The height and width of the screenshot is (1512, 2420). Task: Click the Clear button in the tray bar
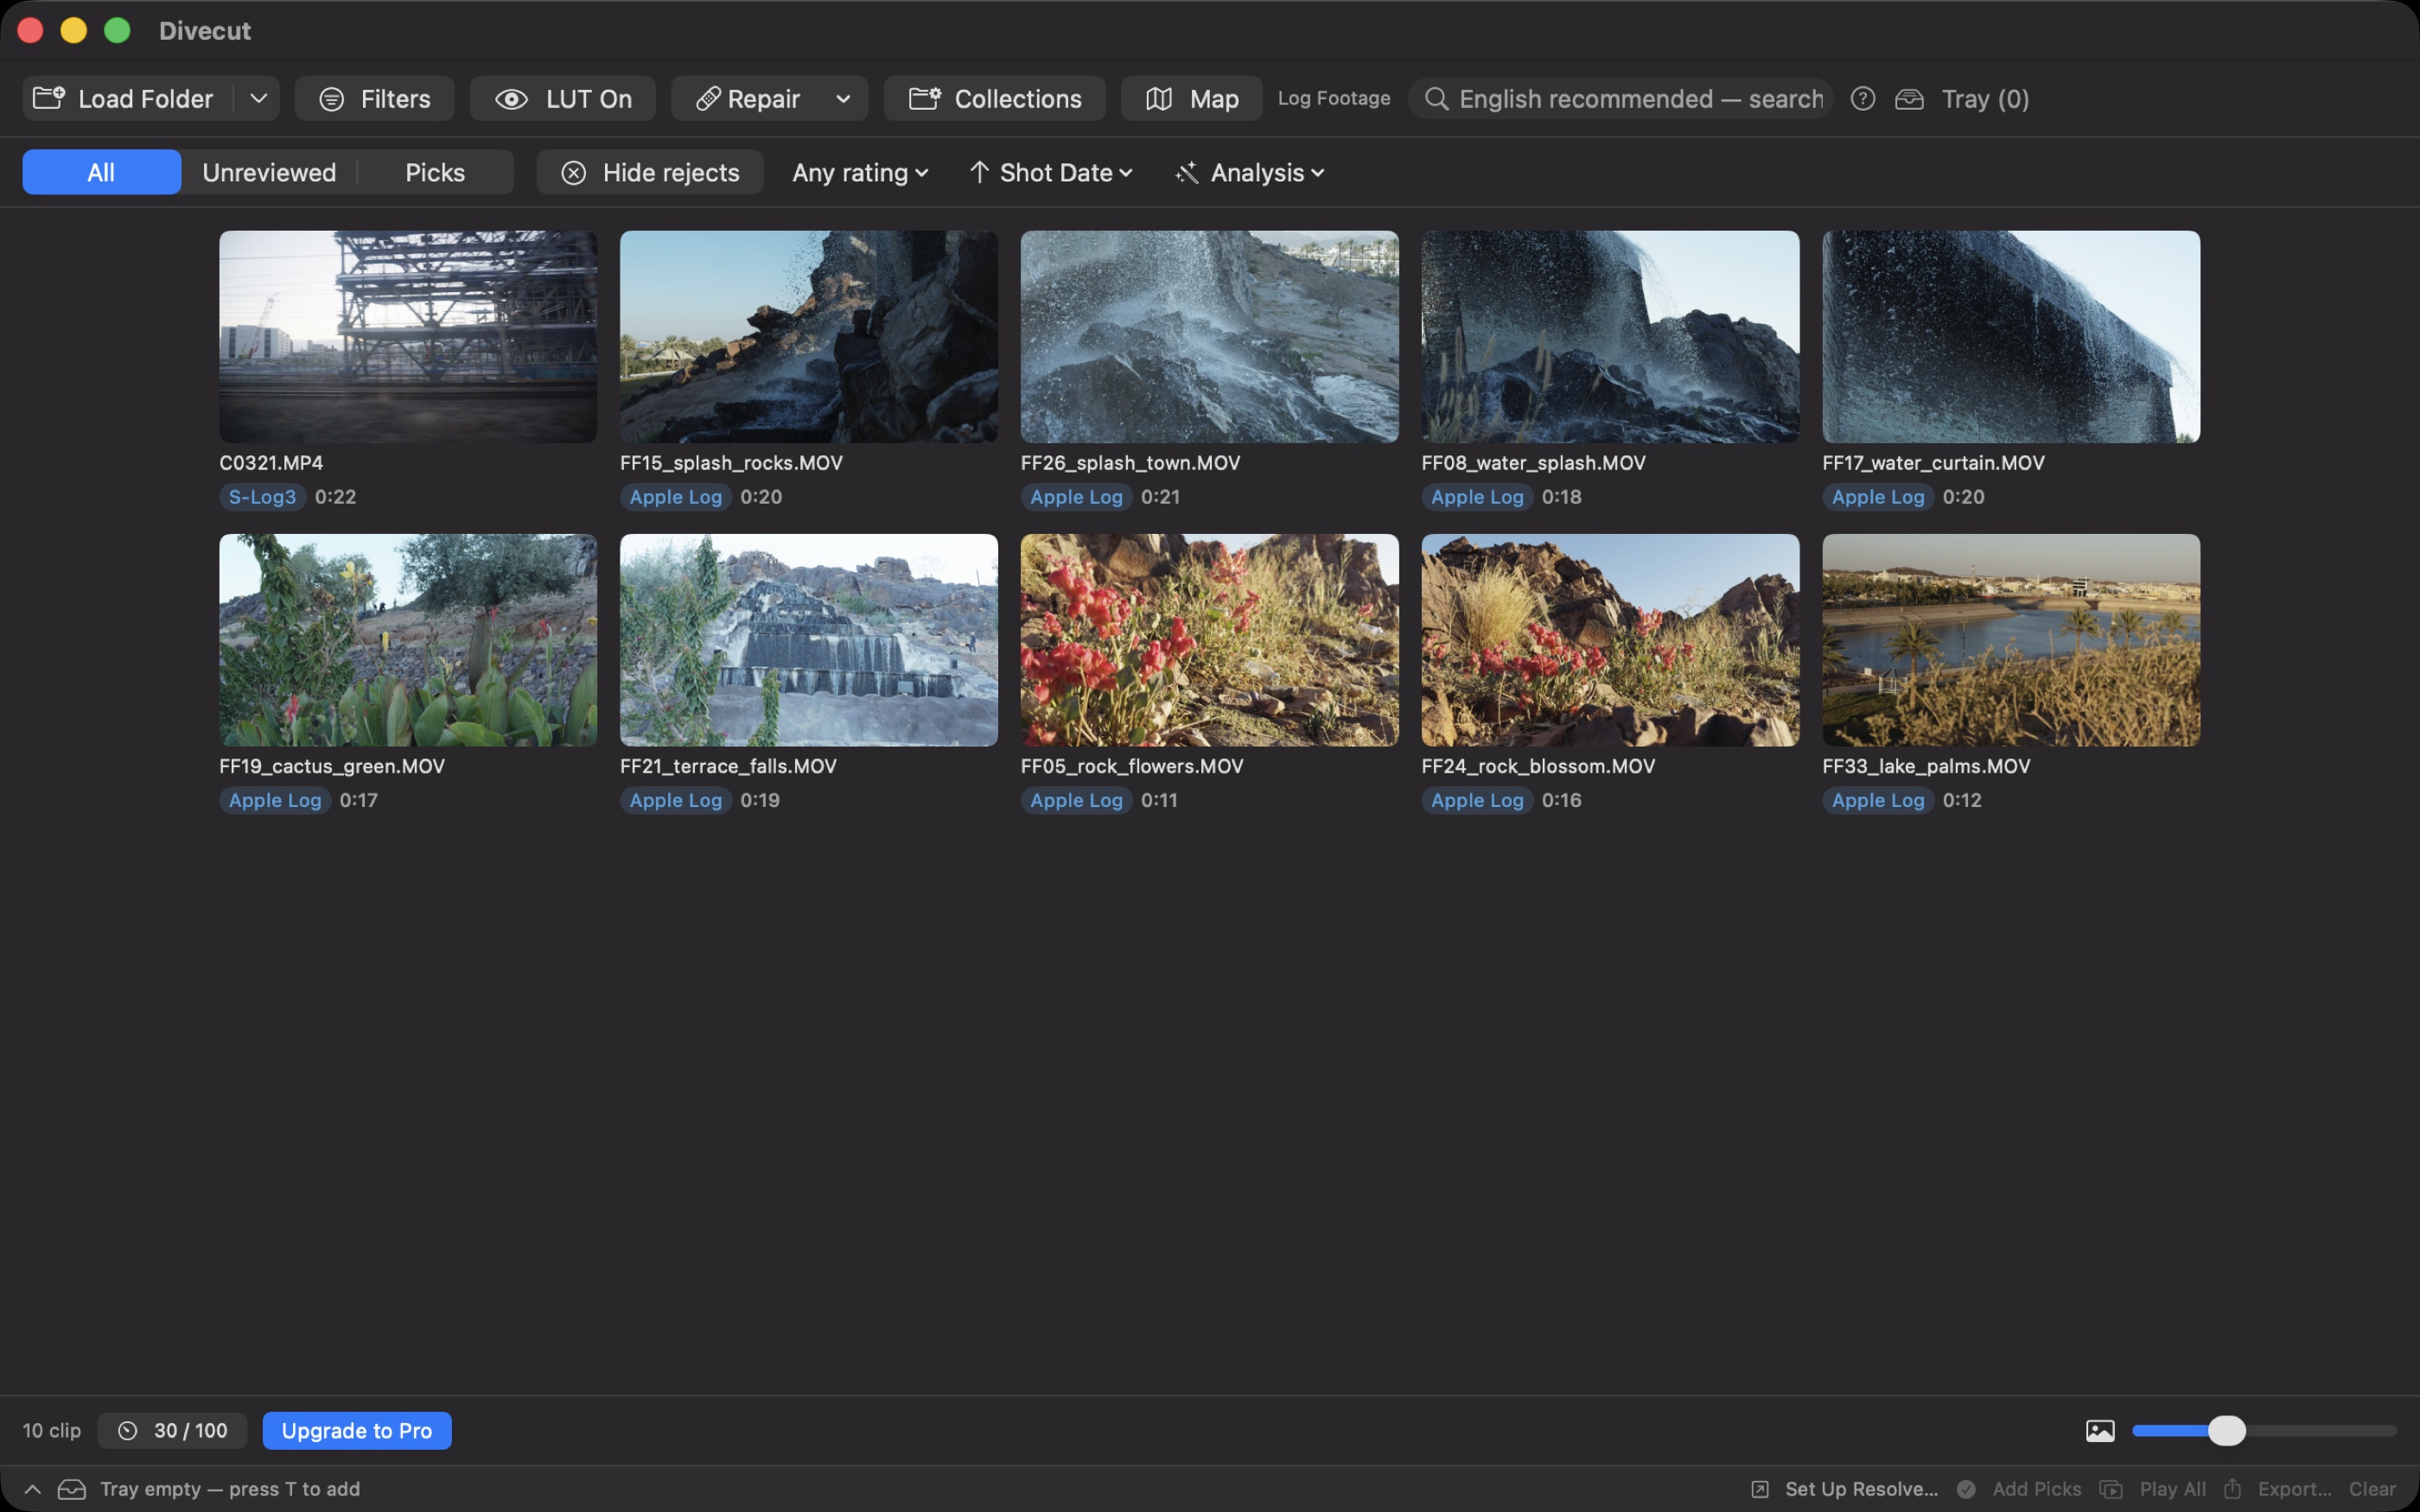click(x=2372, y=1489)
